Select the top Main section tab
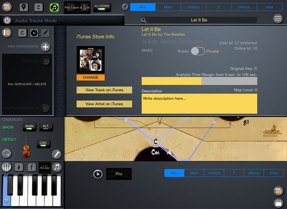The image size is (287, 209). tap(168, 7)
